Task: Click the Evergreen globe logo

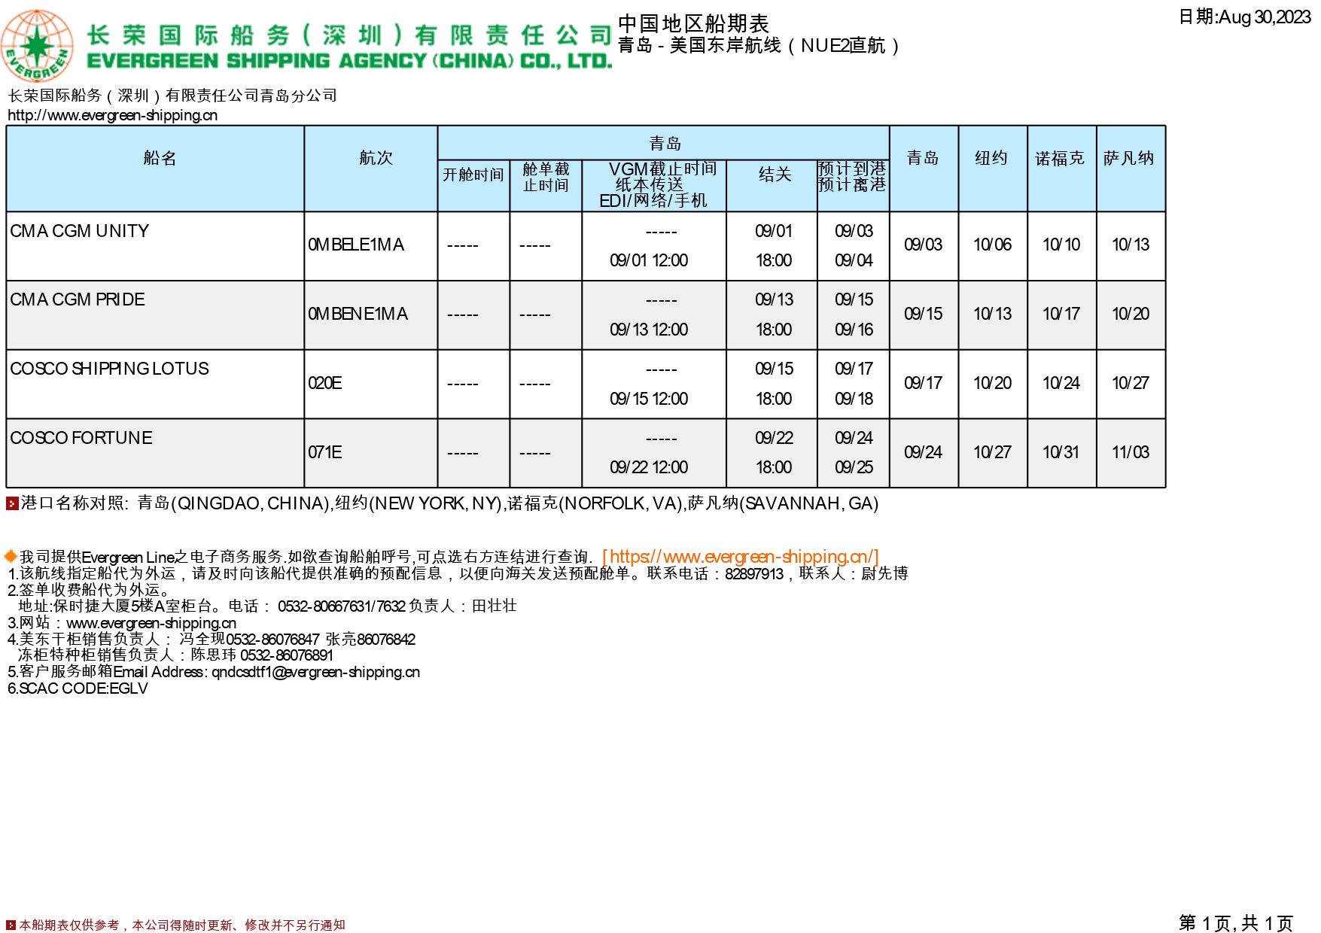Action: pyautogui.click(x=37, y=45)
